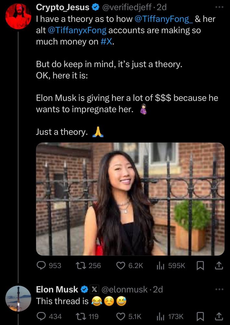Image resolution: width=230 pixels, height=325 pixels.
Task: Open more options on Elon Musk reply
Action: (219, 289)
